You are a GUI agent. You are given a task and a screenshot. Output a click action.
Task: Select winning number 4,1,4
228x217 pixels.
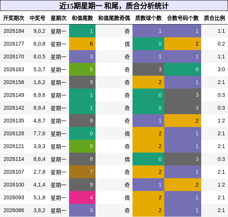(x=39, y=185)
